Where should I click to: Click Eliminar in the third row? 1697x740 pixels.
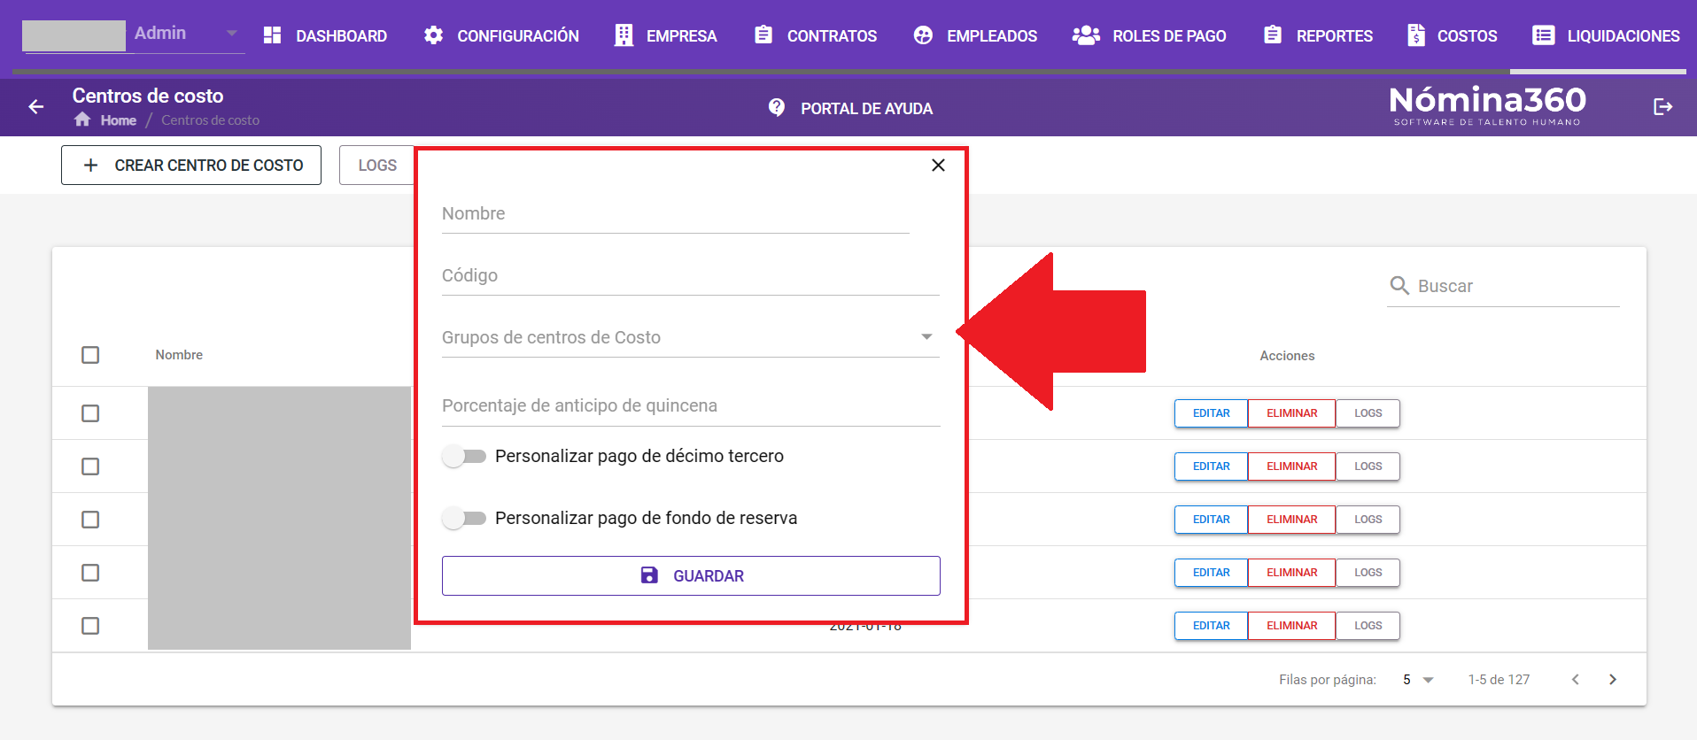click(x=1291, y=520)
